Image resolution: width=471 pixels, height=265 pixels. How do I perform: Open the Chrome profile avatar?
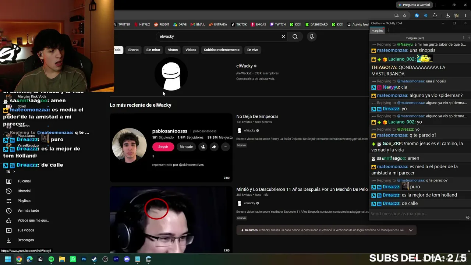pyautogui.click(x=456, y=15)
